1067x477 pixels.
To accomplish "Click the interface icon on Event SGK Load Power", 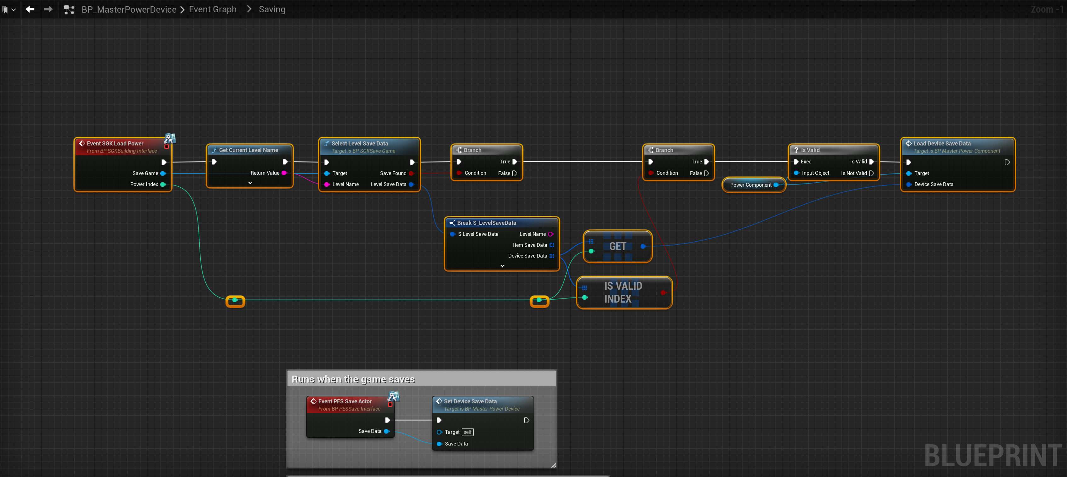I will (170, 138).
